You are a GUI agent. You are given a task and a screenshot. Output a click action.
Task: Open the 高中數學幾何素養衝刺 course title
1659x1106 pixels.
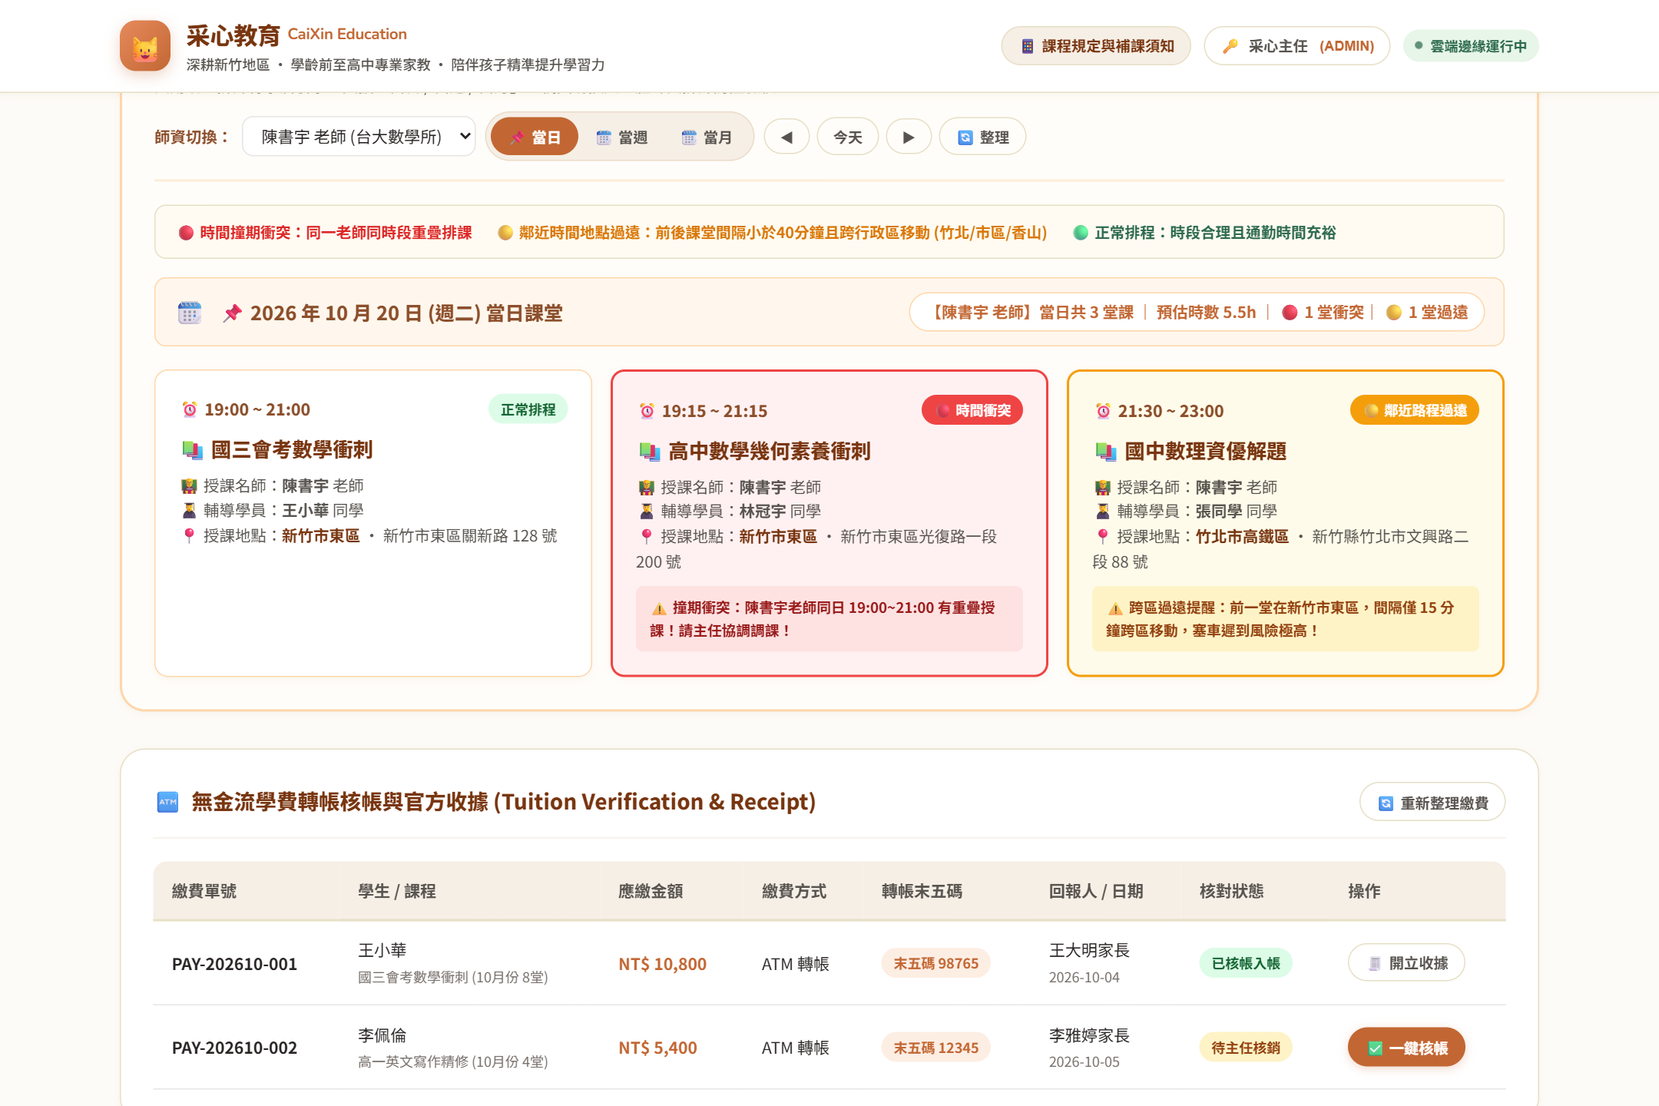pyautogui.click(x=770, y=451)
